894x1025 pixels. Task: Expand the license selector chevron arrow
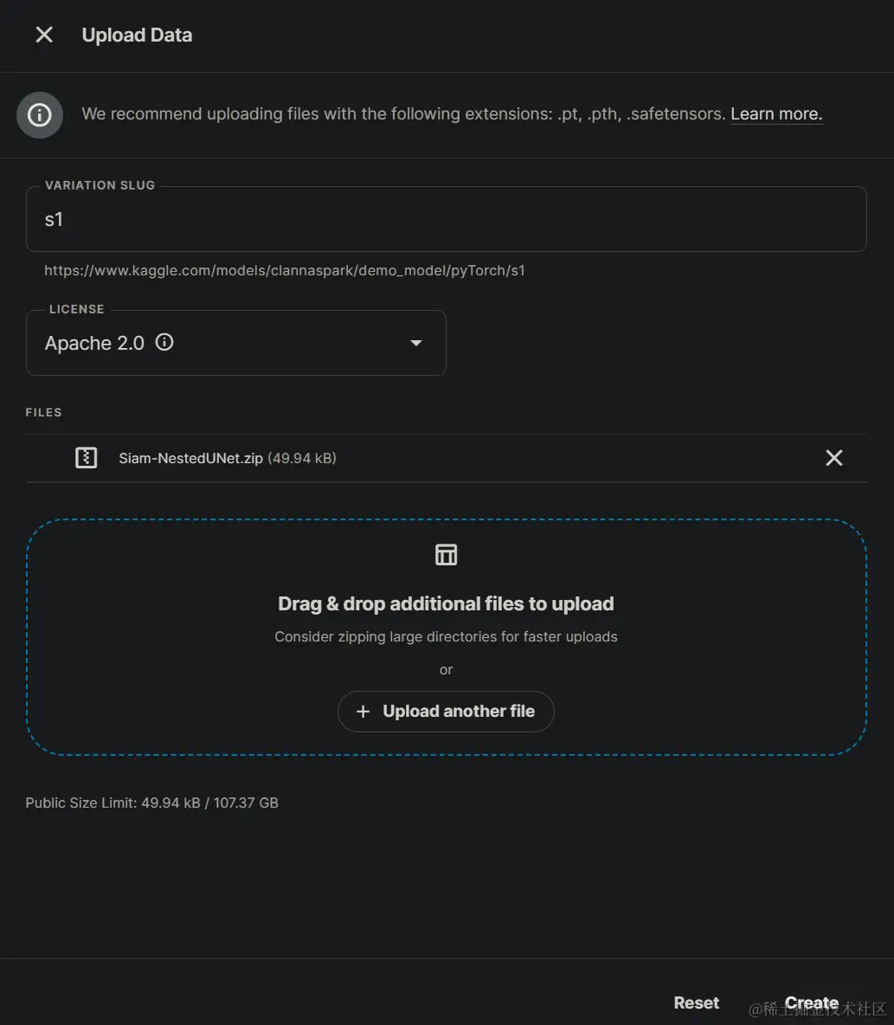tap(415, 343)
